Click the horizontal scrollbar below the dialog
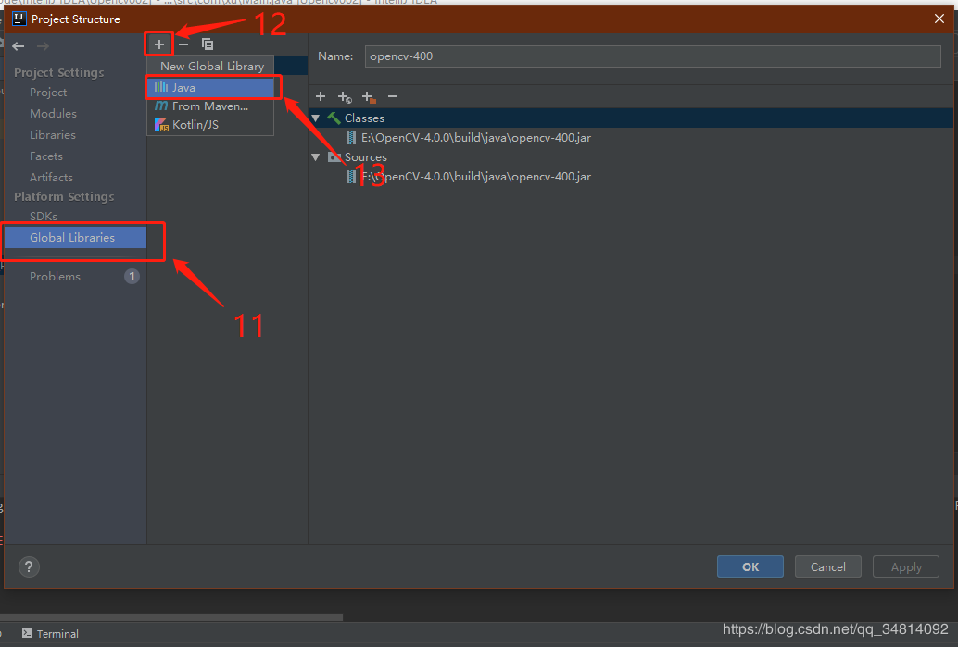 point(171,617)
